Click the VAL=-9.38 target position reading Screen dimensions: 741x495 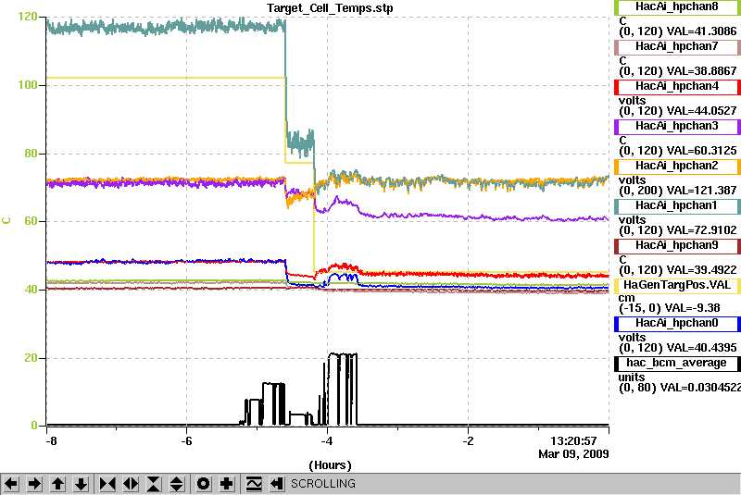(692, 308)
